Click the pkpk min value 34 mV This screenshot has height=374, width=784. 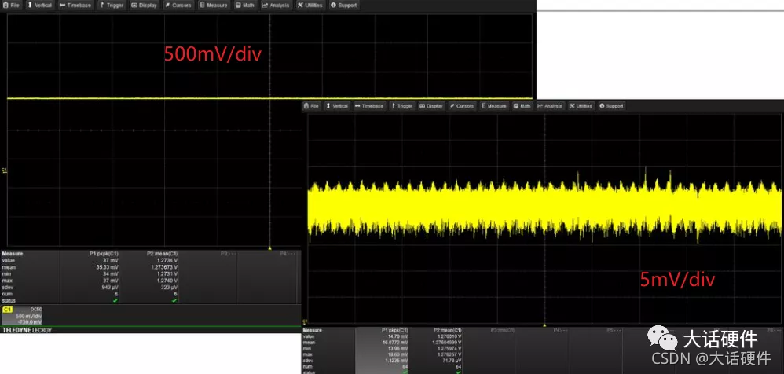pos(112,274)
